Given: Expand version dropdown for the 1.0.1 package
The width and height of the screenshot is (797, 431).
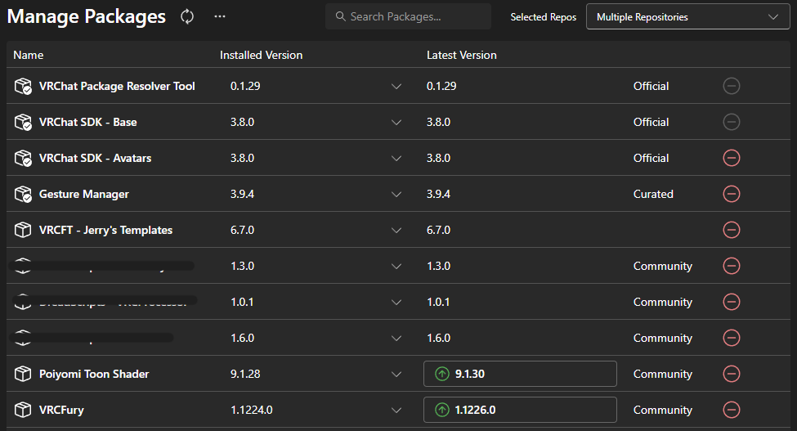Looking at the screenshot, I should (x=396, y=303).
